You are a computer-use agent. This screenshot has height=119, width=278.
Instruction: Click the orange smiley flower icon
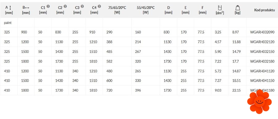click(259, 102)
